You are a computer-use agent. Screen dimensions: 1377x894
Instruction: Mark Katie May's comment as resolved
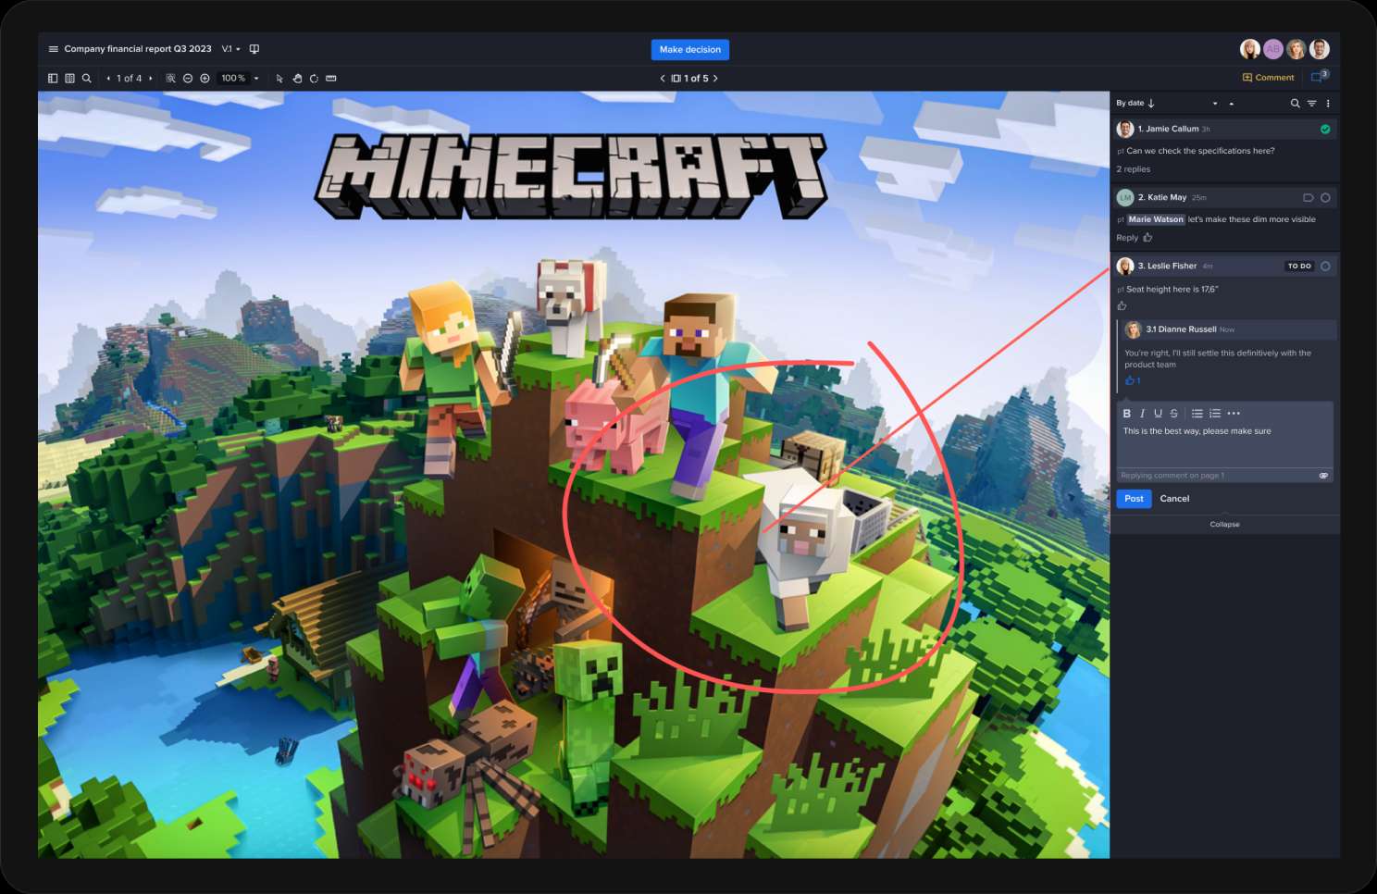[1325, 198]
